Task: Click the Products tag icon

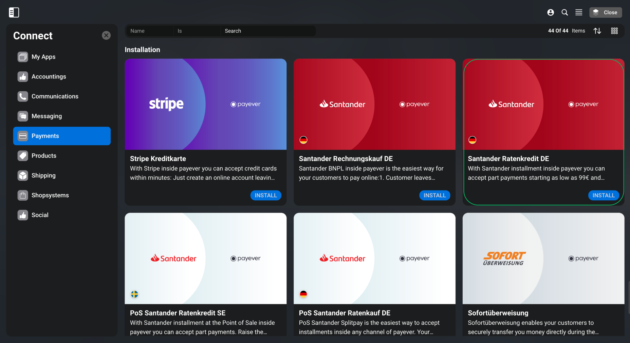Action: point(23,156)
